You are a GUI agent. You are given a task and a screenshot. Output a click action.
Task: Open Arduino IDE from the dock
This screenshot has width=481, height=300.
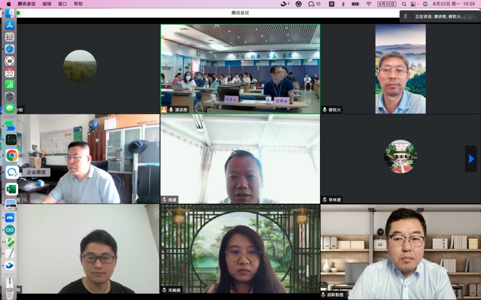click(x=10, y=230)
